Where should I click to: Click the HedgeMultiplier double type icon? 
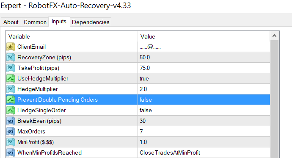point(11,89)
